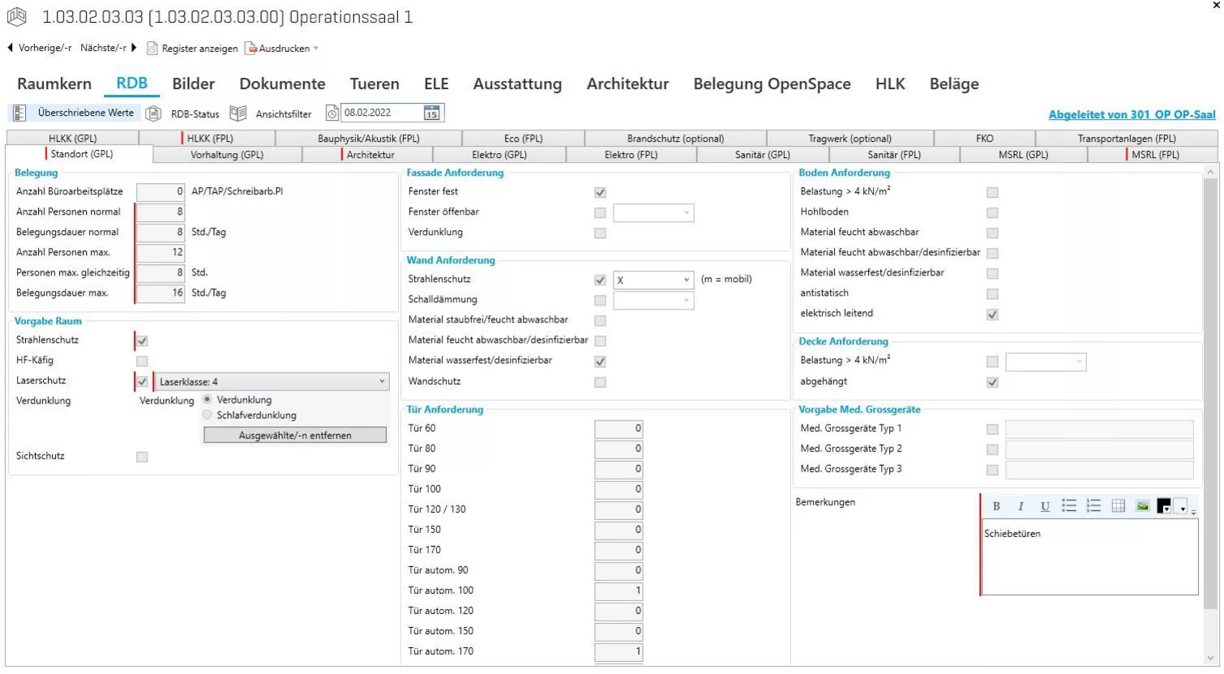Click Anzahl Personen normal input field
This screenshot has width=1224, height=674.
point(160,212)
